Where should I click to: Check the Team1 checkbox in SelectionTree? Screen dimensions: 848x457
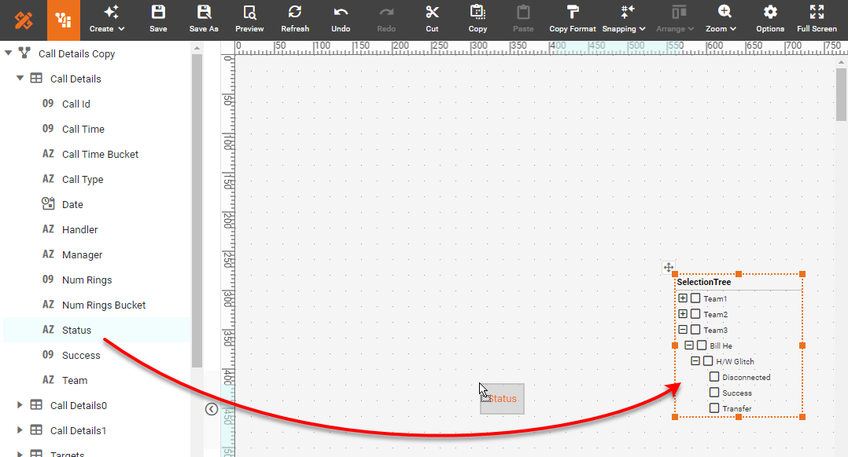point(695,298)
